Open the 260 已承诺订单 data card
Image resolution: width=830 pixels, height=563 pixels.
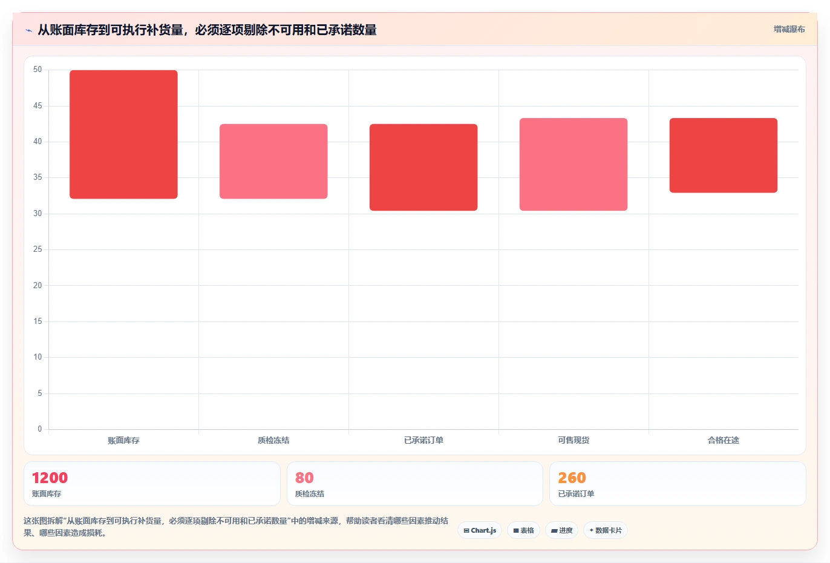point(678,484)
